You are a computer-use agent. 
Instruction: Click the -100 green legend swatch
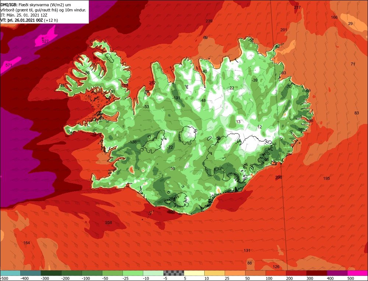pyautogui.click(x=92, y=273)
